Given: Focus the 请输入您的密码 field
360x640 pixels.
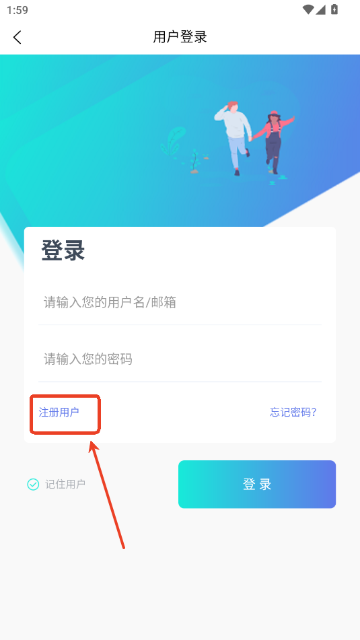Looking at the screenshot, I should (x=180, y=359).
